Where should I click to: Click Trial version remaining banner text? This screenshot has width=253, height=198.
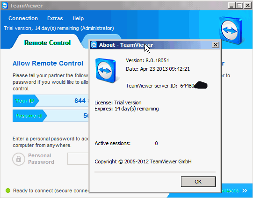coord(59,28)
